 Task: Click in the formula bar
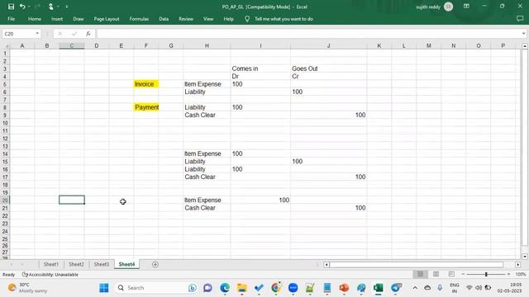(308, 34)
